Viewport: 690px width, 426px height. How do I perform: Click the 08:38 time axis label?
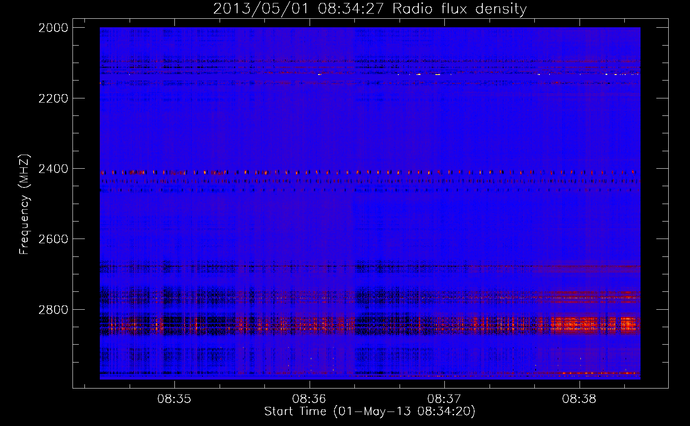[579, 399]
